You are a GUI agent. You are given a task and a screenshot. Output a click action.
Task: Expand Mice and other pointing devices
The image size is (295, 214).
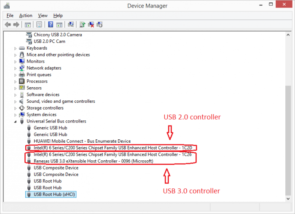coord(15,55)
